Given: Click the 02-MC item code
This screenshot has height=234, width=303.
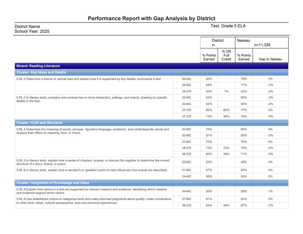Looking at the screenshot, I should point(187,129).
